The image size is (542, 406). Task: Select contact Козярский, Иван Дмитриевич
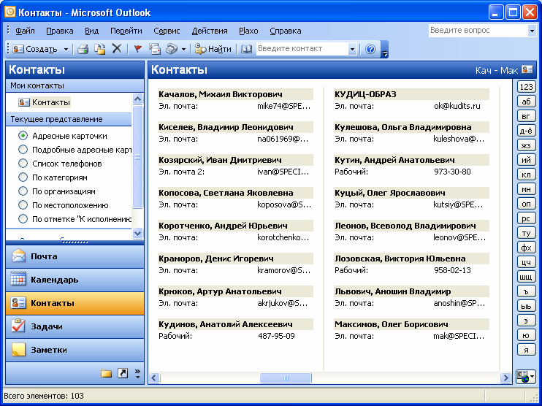pyautogui.click(x=235, y=160)
